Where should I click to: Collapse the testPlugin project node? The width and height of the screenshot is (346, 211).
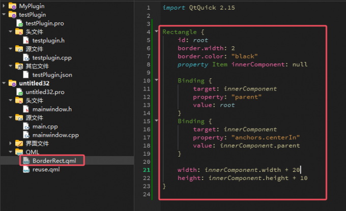click(x=4, y=15)
